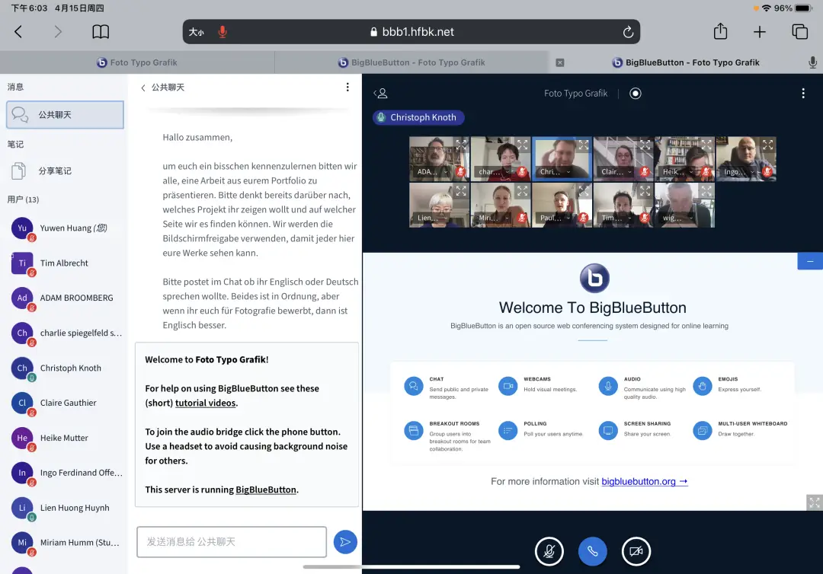Toggle the user list panel icon
Image resolution: width=823 pixels, height=574 pixels.
click(x=380, y=94)
